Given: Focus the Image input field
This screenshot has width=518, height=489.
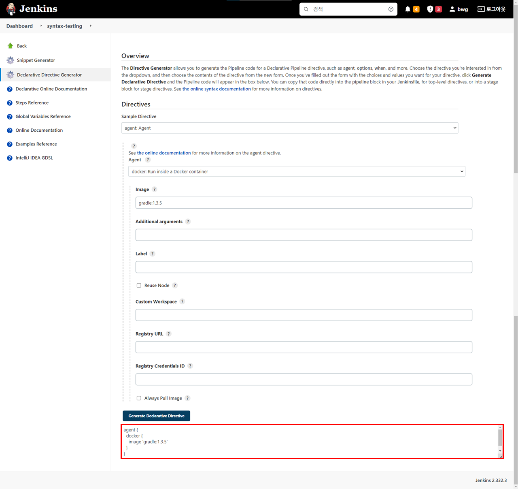Looking at the screenshot, I should click(304, 203).
